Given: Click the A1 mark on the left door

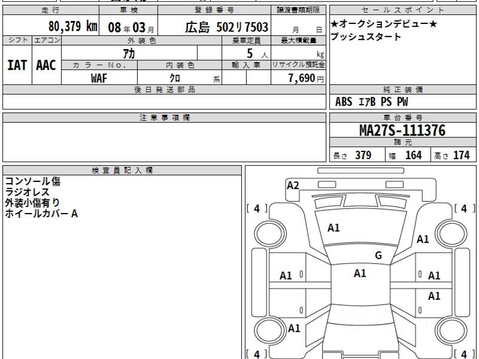Looking at the screenshot, I should coord(286,276).
